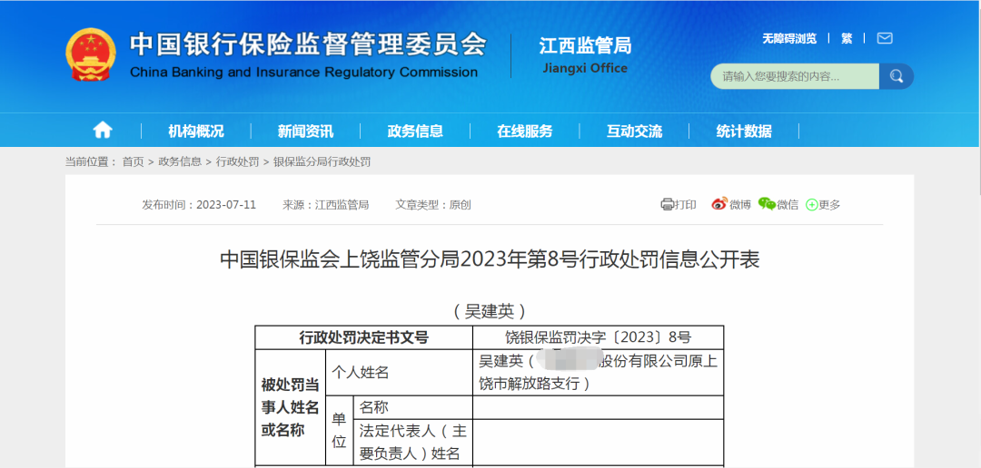Open the 新闻资讯 menu
The width and height of the screenshot is (981, 468).
pos(305,131)
